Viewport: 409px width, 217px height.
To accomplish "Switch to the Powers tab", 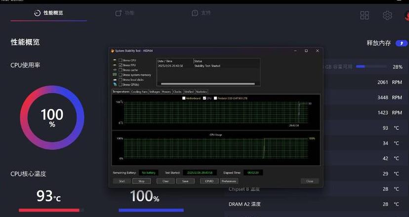I will tap(166, 92).
